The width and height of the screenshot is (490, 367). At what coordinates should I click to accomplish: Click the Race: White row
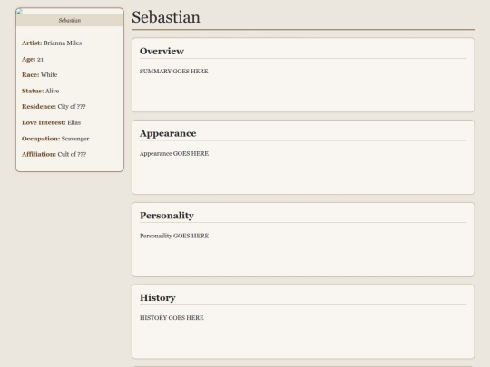[x=39, y=75]
